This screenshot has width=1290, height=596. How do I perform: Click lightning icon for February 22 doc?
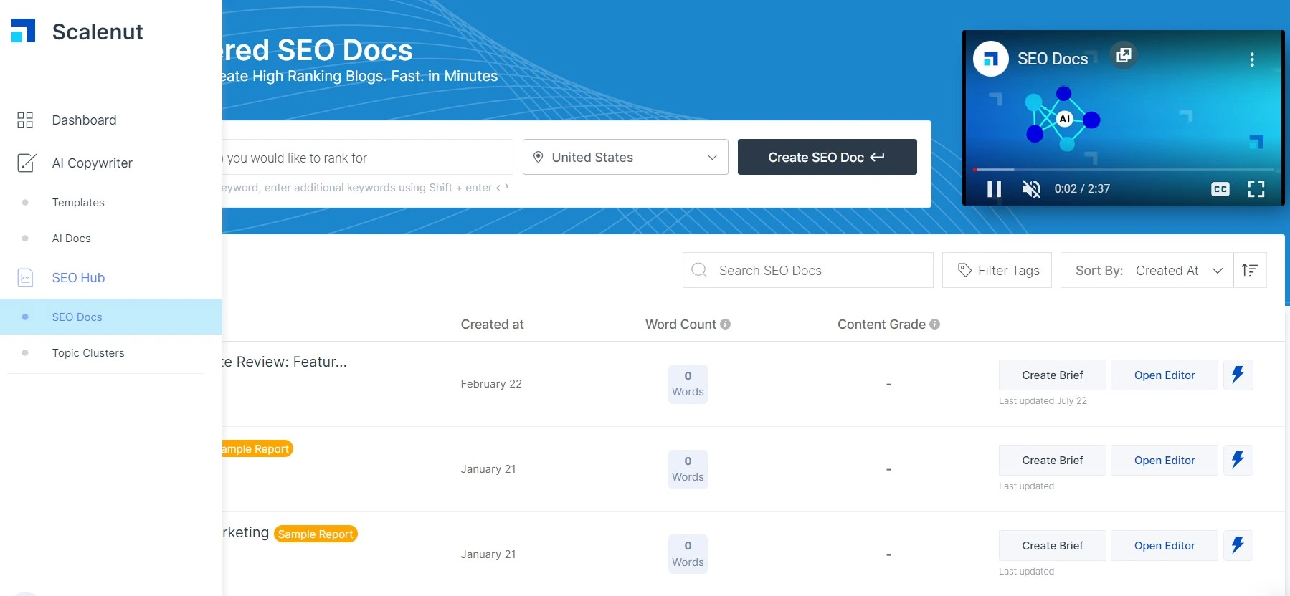pos(1238,375)
